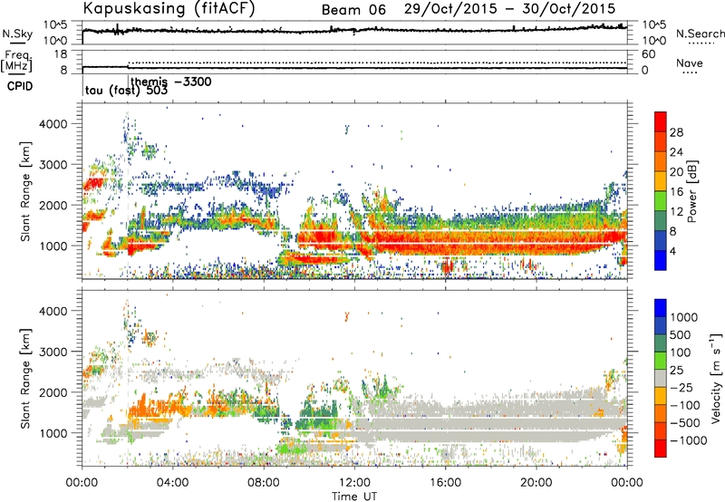Click the gray band in the velocity color bar
The image size is (725, 502).
click(x=661, y=379)
